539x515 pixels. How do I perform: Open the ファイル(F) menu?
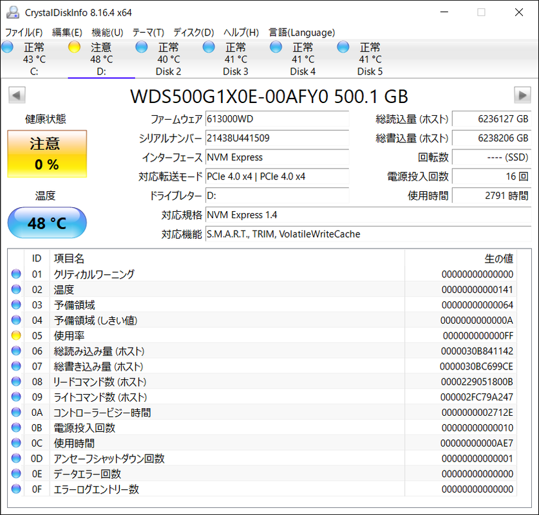(x=24, y=32)
